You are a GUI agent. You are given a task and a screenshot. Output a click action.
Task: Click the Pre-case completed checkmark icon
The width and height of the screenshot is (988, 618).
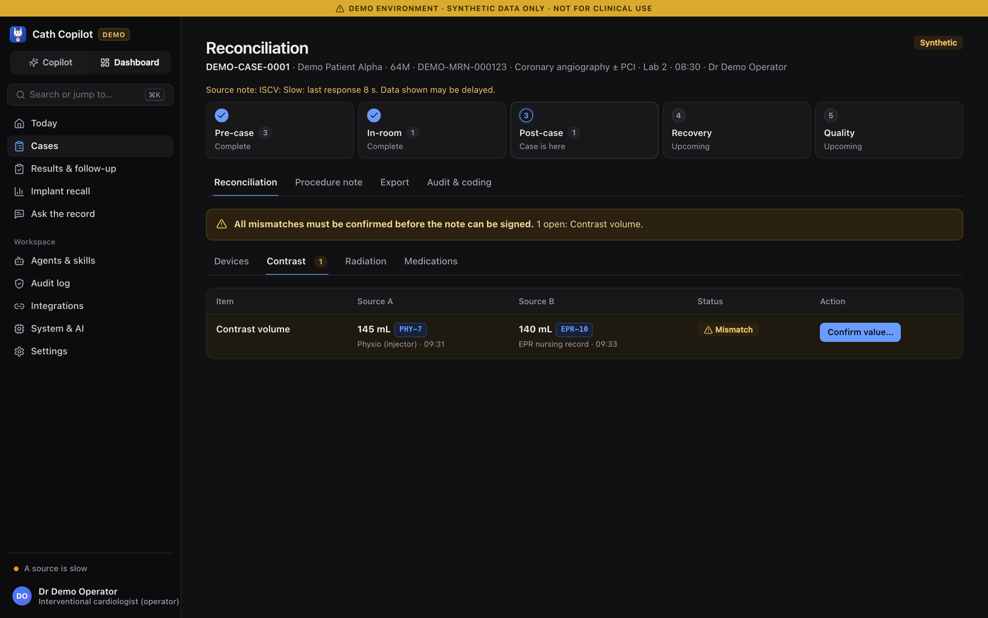tap(222, 115)
